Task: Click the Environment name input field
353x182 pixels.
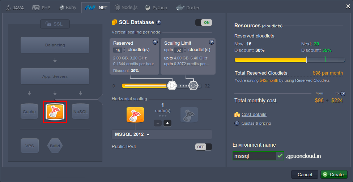Action: (254, 156)
